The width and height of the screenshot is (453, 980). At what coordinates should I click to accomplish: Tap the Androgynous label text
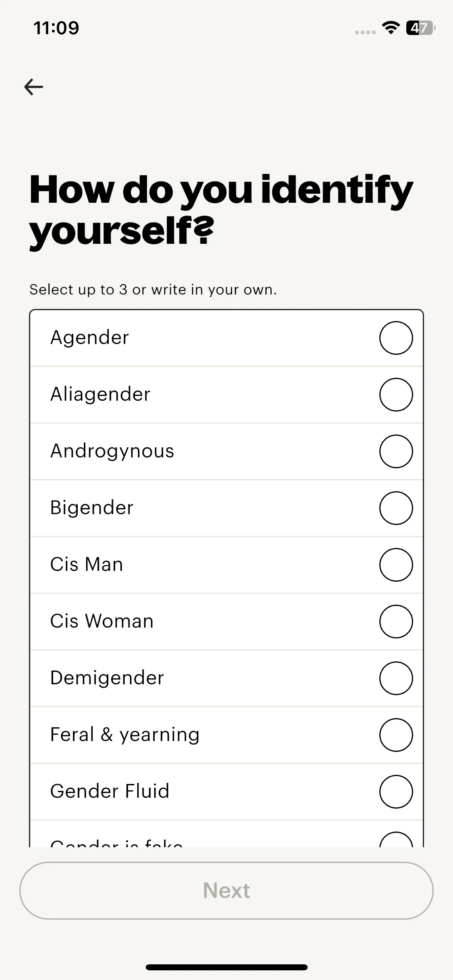click(x=112, y=451)
